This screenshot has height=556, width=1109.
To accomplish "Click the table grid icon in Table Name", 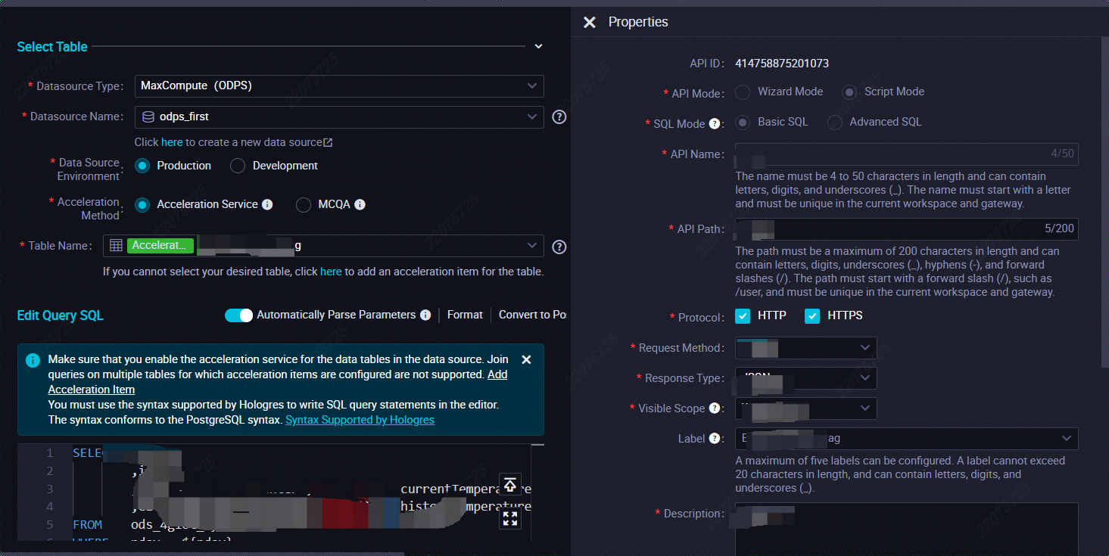I will 116,246.
